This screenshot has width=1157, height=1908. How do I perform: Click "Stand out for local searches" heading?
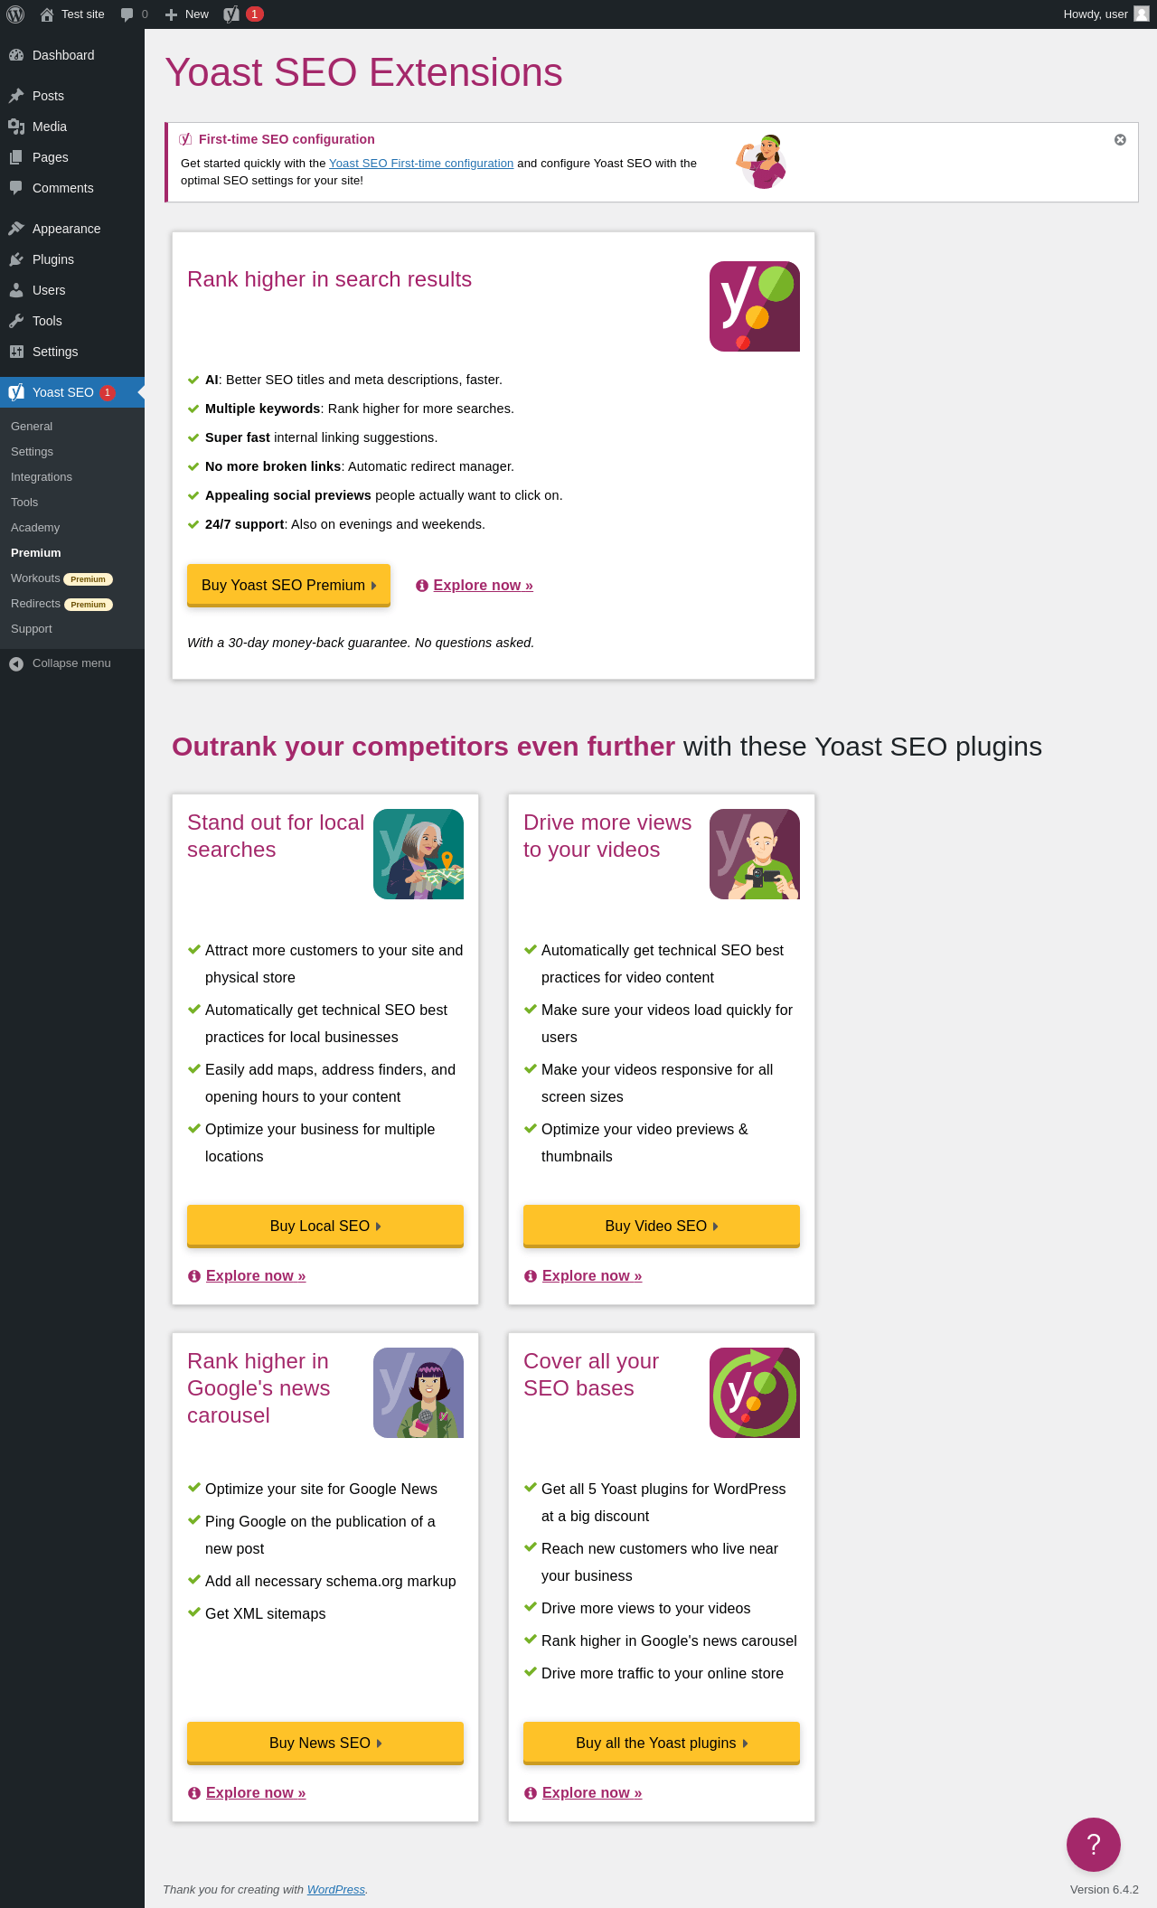276,836
